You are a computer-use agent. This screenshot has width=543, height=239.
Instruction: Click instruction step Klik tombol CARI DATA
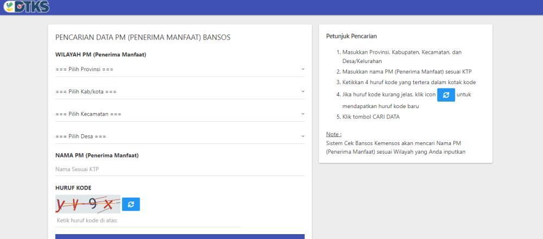coord(371,117)
